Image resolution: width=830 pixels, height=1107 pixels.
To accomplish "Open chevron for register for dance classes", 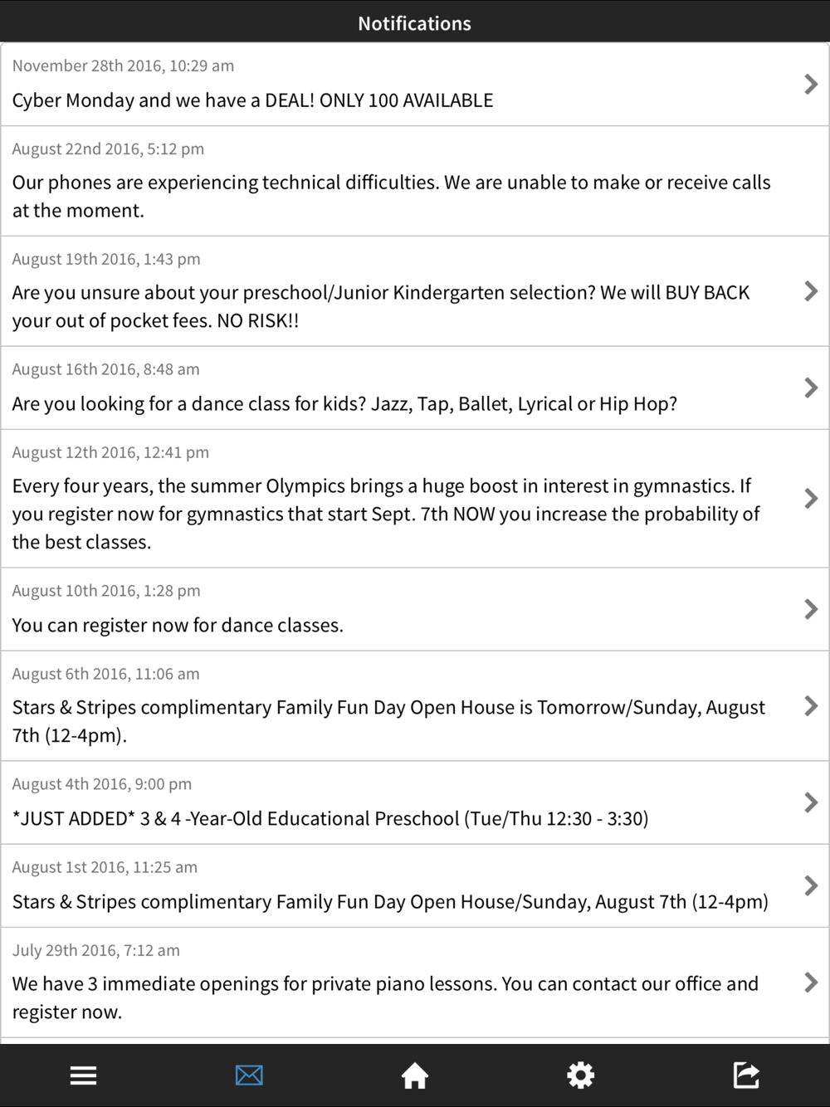I will pyautogui.click(x=811, y=609).
